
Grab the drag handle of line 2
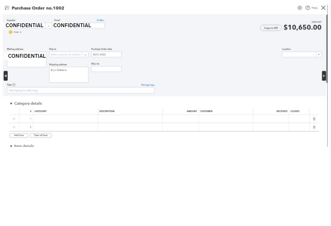click(x=14, y=127)
